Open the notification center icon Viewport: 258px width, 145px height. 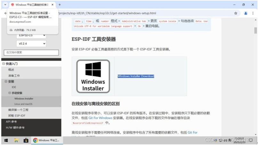(251, 140)
